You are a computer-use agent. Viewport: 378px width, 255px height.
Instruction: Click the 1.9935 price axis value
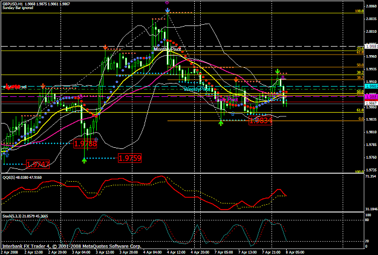(x=371, y=69)
